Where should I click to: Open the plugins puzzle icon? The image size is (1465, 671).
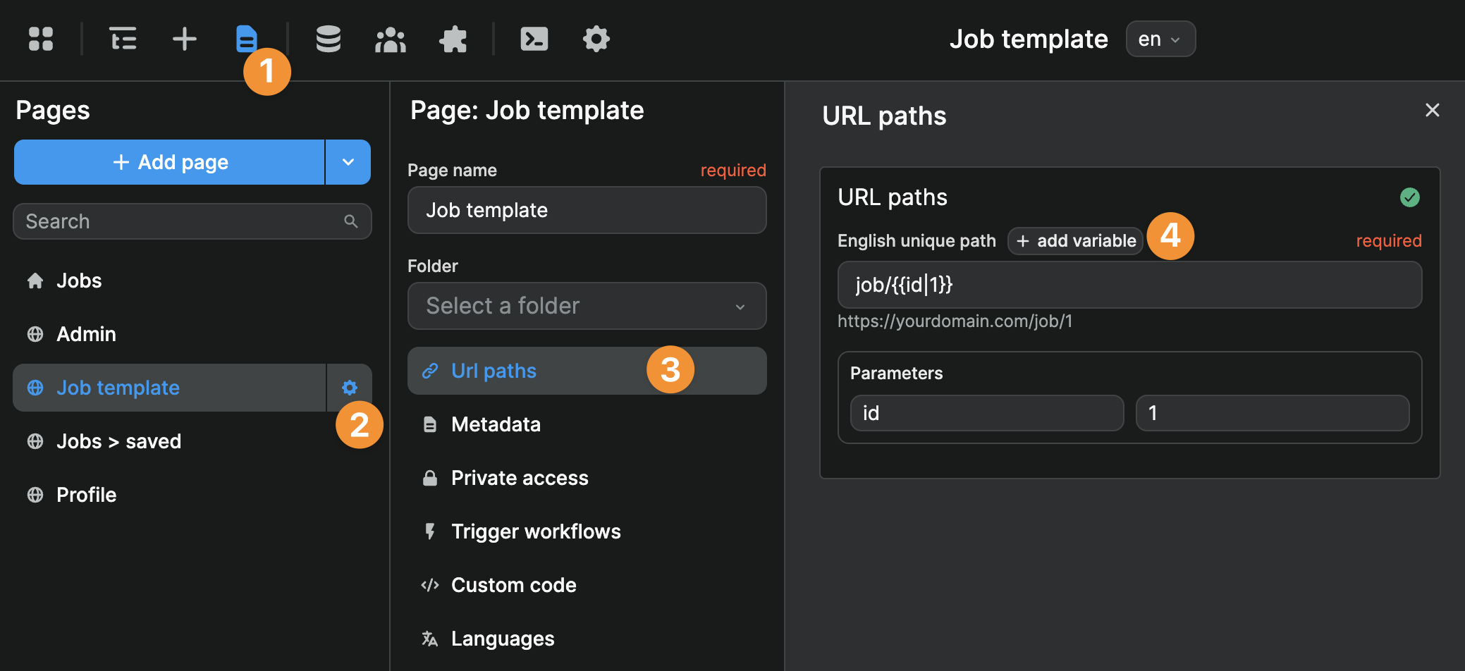pyautogui.click(x=453, y=39)
